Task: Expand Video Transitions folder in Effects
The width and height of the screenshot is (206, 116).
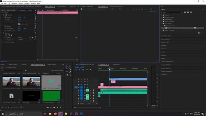Action: point(162,30)
